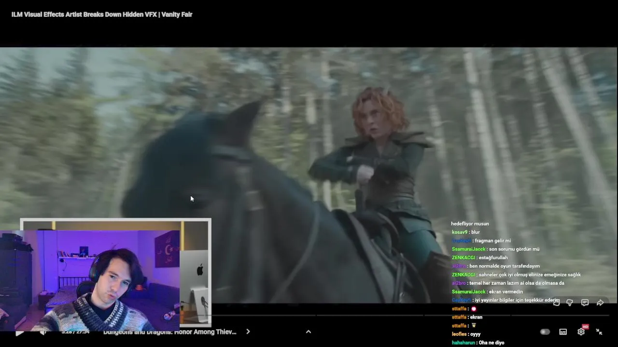The width and height of the screenshot is (618, 347).
Task: Click chat line 'hedefliyor musun'
Action: pos(470,224)
